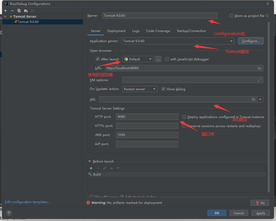Viewport: 276px width, 221px height.
Task: Browse for JRE folder
Action: tap(254, 99)
